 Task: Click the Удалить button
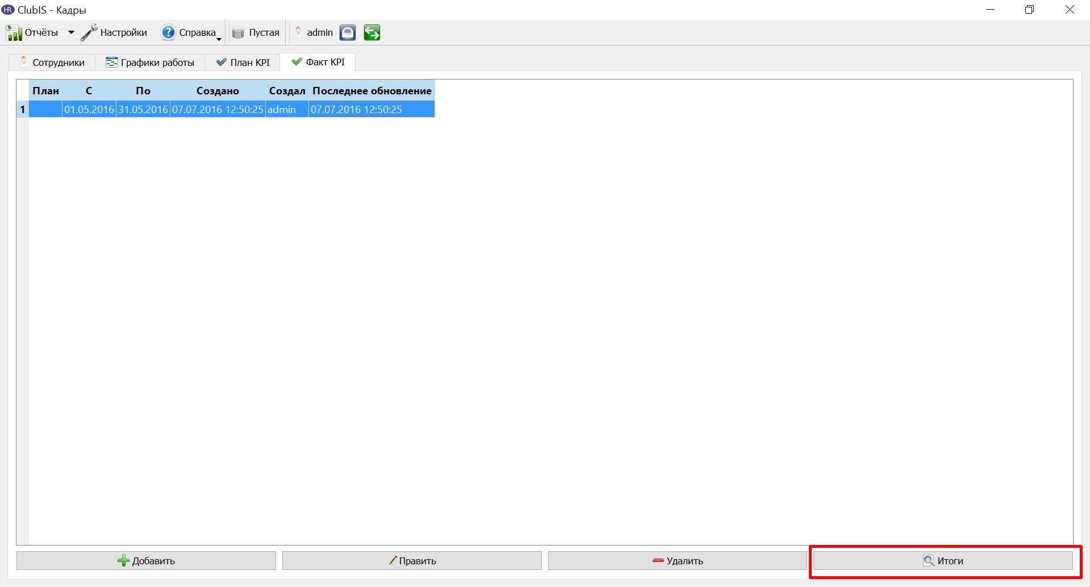pos(678,561)
